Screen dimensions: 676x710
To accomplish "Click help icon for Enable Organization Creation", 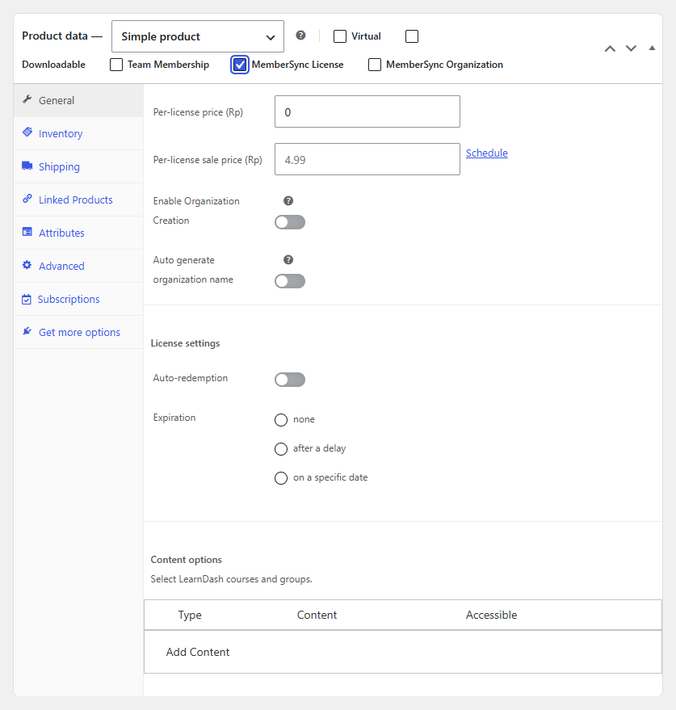I will coord(288,200).
